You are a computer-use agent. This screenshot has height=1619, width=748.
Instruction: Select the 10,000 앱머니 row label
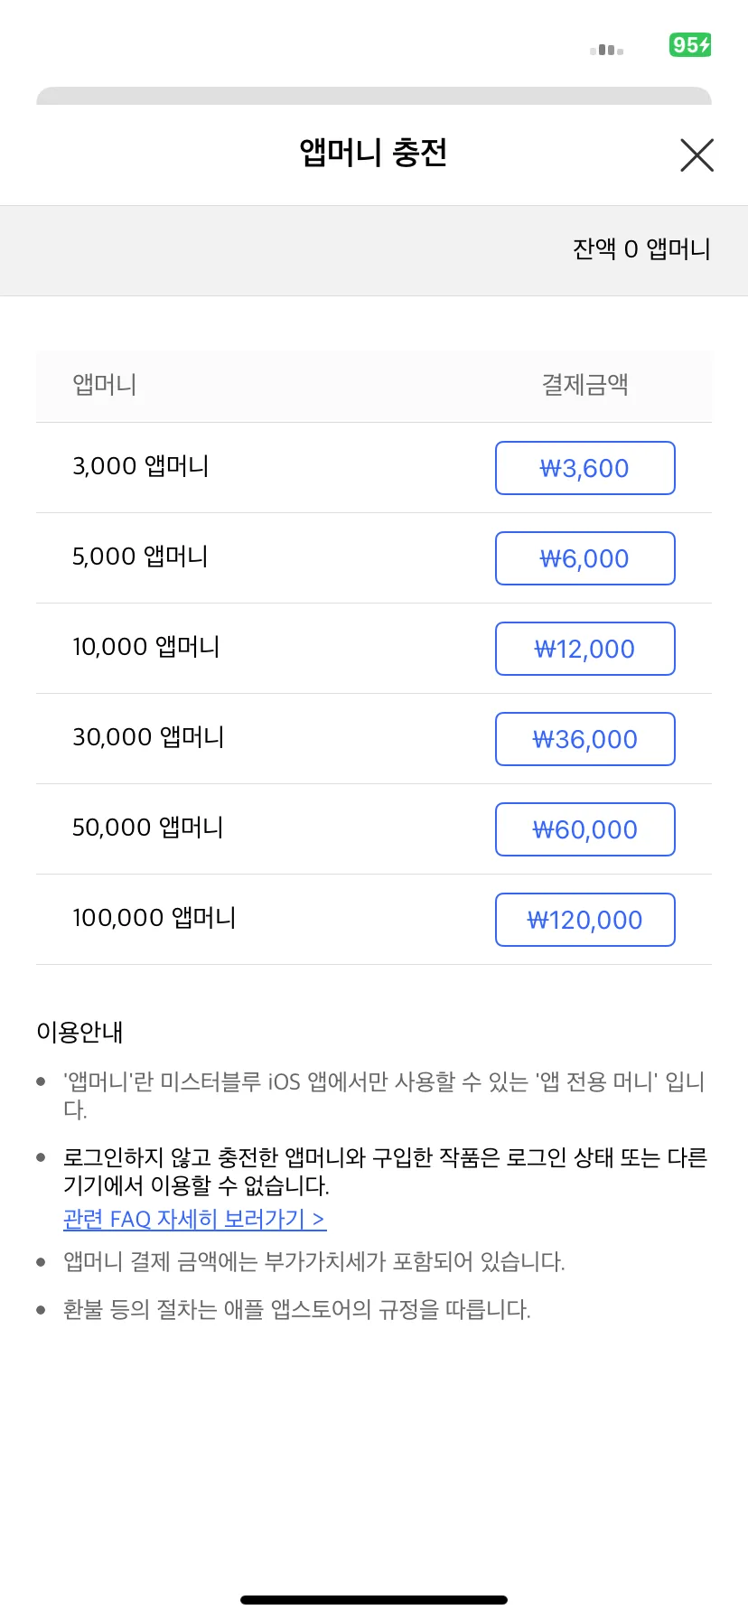(145, 647)
